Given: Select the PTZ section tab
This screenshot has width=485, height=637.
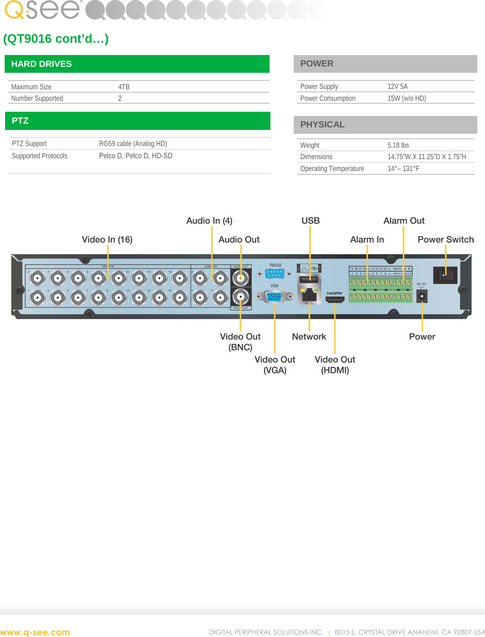Looking at the screenshot, I should coord(138,121).
